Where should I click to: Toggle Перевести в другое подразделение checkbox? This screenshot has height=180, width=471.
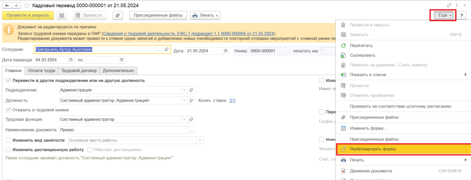coord(8,81)
